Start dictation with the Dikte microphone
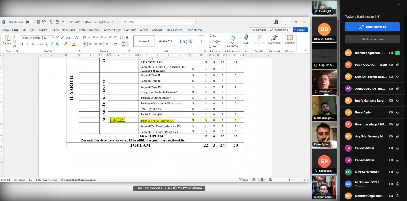 tap(246, 38)
